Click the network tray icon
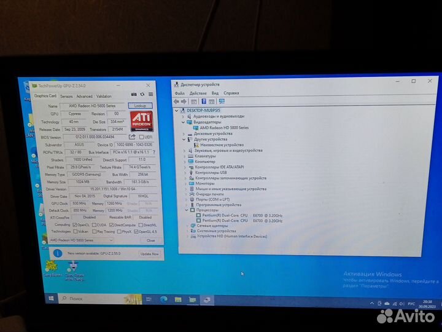This screenshot has height=332, width=442. coord(394,304)
